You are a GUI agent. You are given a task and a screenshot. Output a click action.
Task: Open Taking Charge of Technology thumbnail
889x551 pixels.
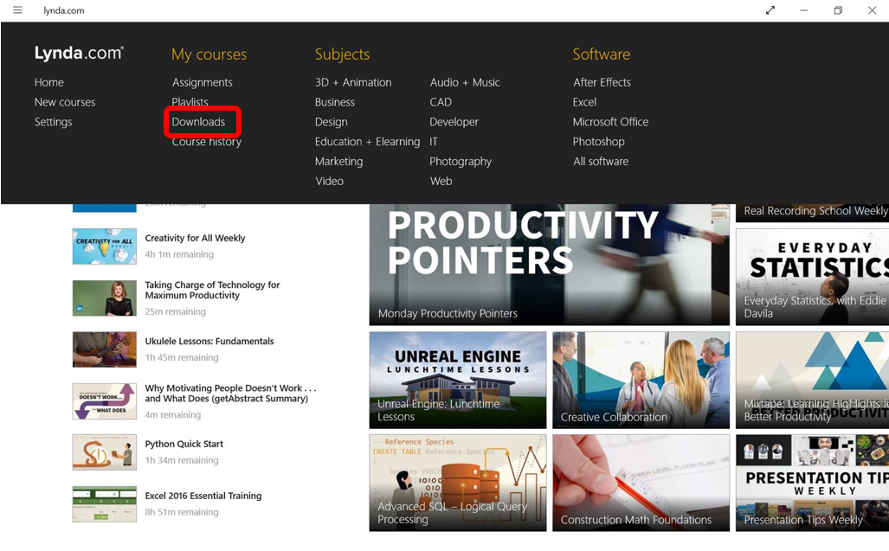105,298
